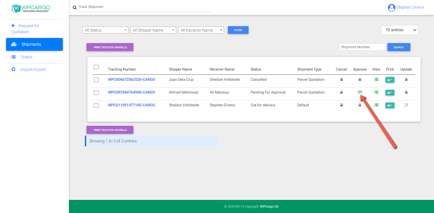The height and width of the screenshot is (213, 434).
Task: Click the Cancelled status cell
Action: (x=259, y=80)
